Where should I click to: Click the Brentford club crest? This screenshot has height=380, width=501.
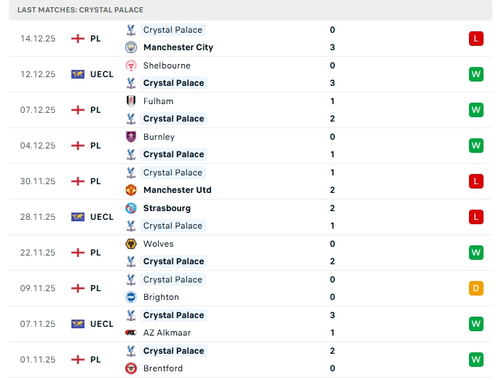click(131, 368)
